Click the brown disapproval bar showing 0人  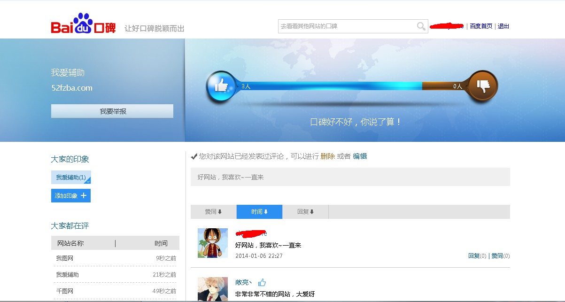(x=445, y=86)
